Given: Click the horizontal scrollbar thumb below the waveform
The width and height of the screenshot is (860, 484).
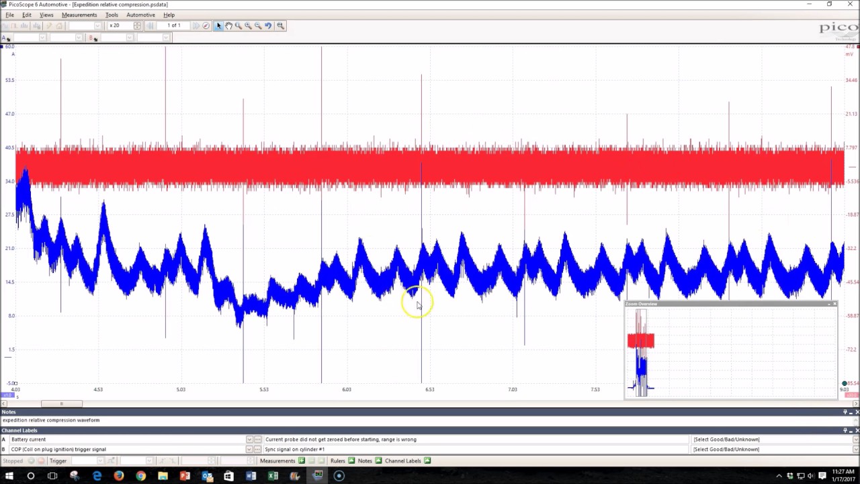Looking at the screenshot, I should (x=61, y=404).
